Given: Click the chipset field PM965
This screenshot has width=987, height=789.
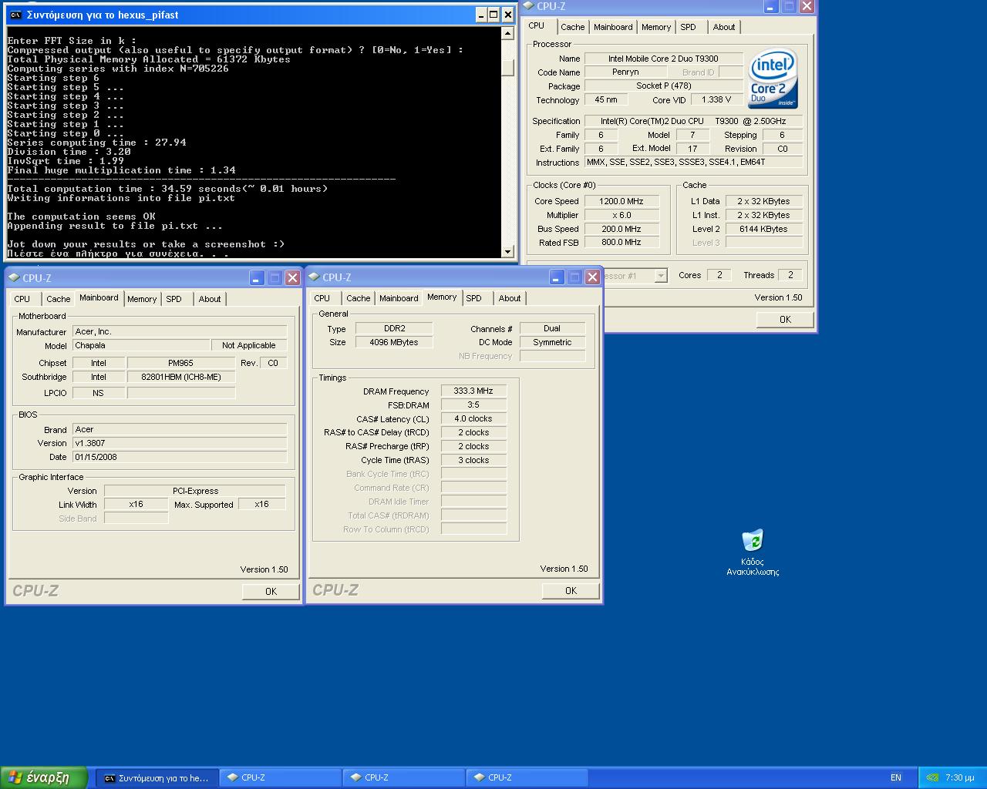Looking at the screenshot, I should pos(180,363).
